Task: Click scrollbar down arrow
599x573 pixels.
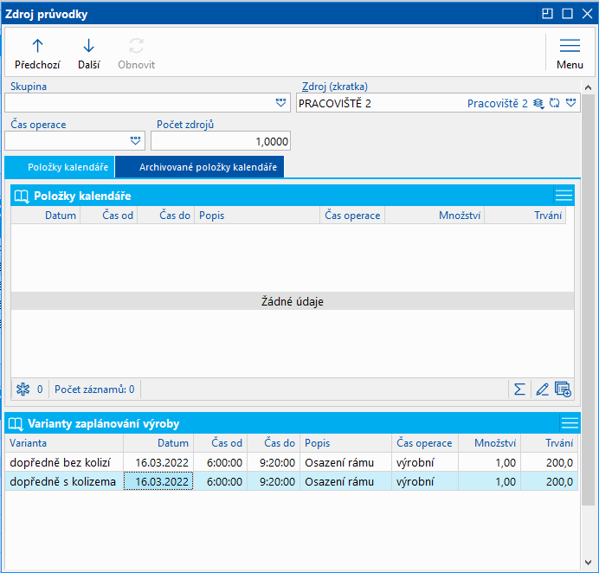Action: 588,562
